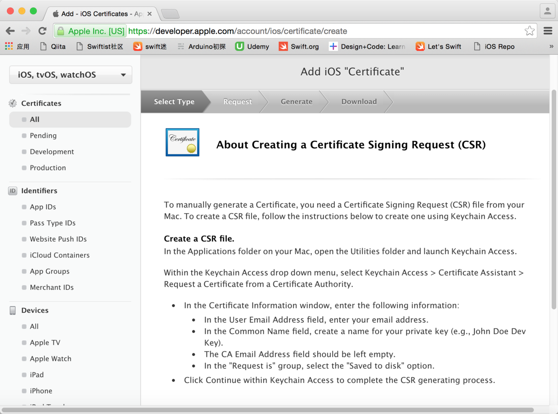Viewport: 558px width, 414px height.
Task: Open the iOS, tvOS, watchOS platform dropdown
Action: coord(71,75)
